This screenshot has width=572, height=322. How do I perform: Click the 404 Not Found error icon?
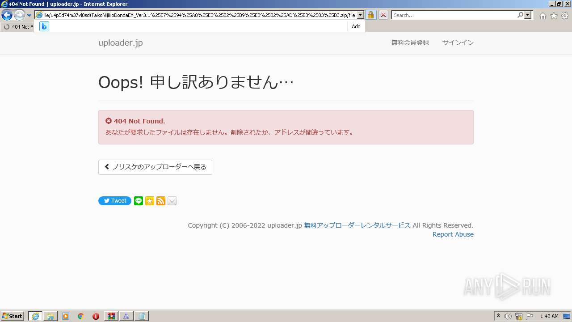click(x=109, y=121)
